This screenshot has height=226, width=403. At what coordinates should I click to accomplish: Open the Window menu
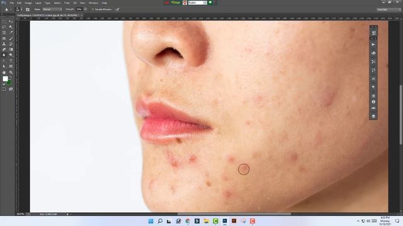tap(93, 3)
